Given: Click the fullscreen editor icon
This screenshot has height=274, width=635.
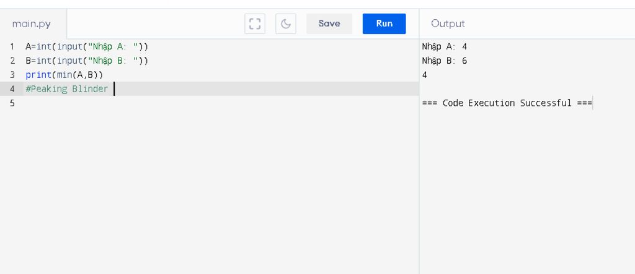Looking at the screenshot, I should pos(255,24).
